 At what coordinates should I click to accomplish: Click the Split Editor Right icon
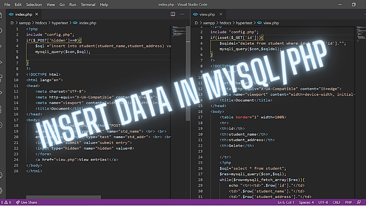tap(173, 14)
